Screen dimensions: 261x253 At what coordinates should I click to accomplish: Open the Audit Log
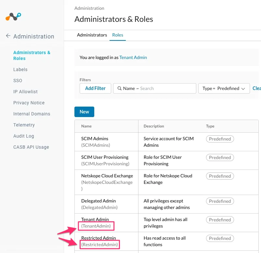tap(24, 136)
